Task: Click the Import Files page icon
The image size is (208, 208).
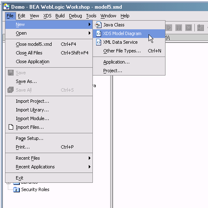Action: pos(11,127)
